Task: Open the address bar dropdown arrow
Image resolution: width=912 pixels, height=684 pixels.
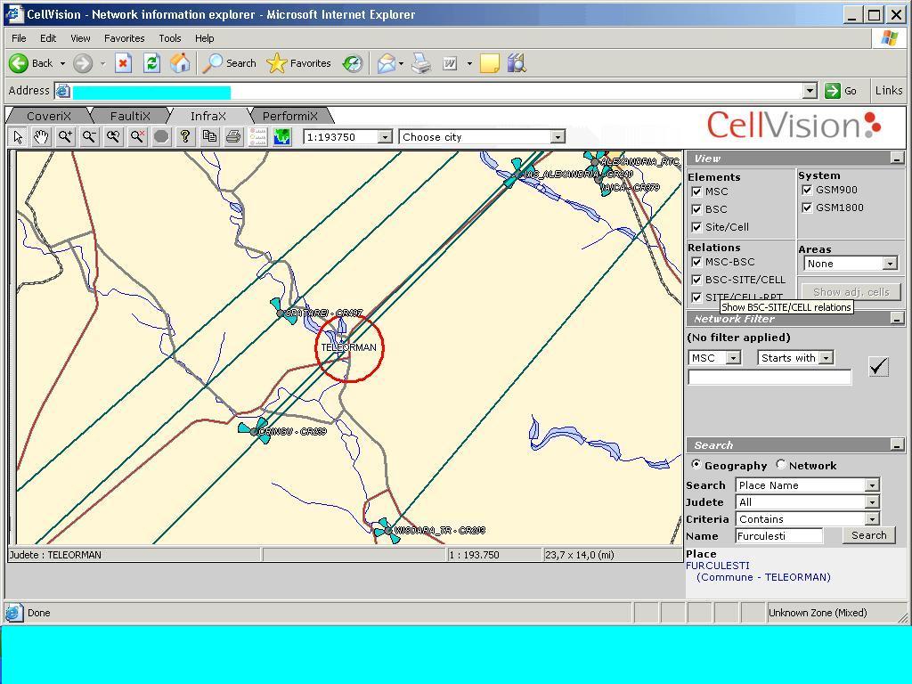Action: click(x=810, y=91)
